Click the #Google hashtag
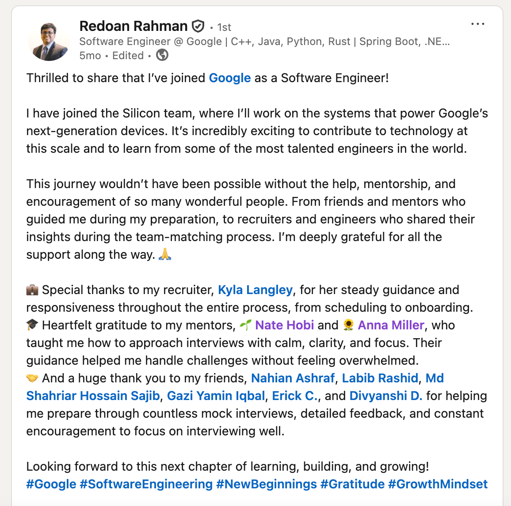511x506 pixels. tap(51, 484)
